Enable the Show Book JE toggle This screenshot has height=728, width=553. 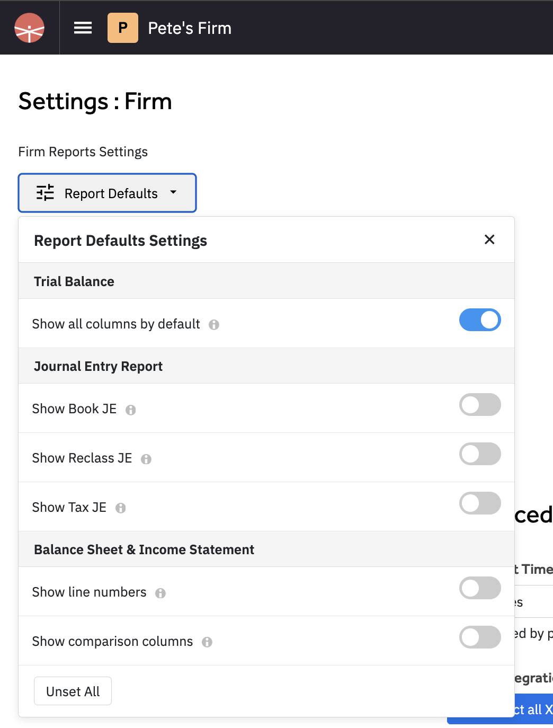[480, 405]
